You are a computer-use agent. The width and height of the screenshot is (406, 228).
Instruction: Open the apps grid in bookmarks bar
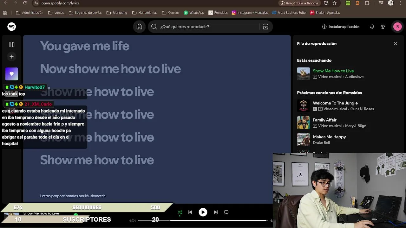(5, 13)
